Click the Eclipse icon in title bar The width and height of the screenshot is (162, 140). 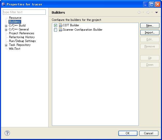[x=4, y=4]
